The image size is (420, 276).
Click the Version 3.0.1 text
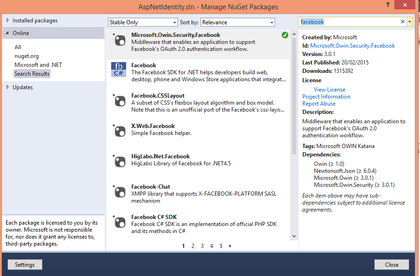(319, 54)
